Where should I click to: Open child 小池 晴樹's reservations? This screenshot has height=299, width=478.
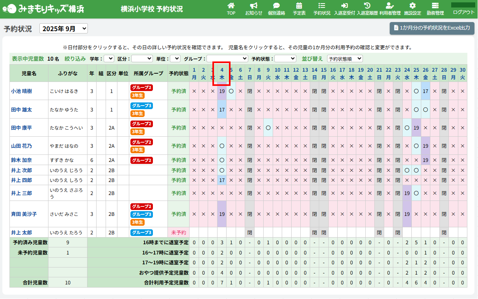coord(22,91)
